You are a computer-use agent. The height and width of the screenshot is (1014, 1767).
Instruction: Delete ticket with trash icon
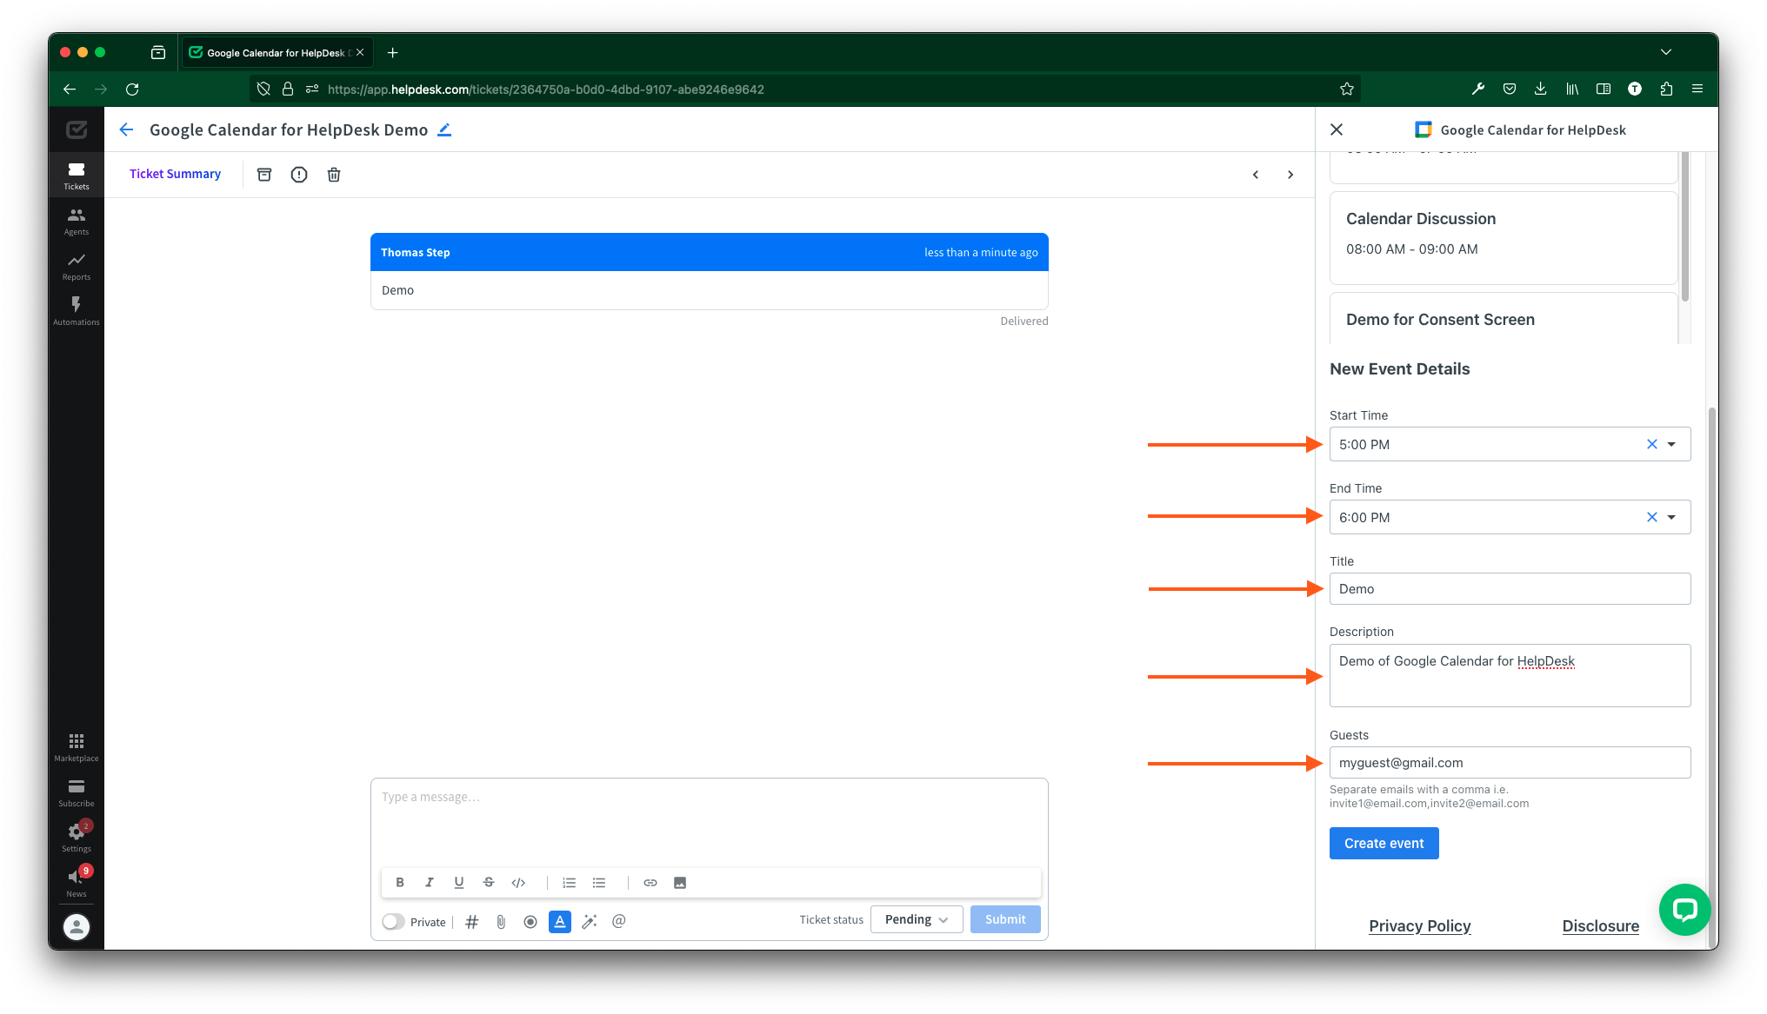[x=334, y=175]
